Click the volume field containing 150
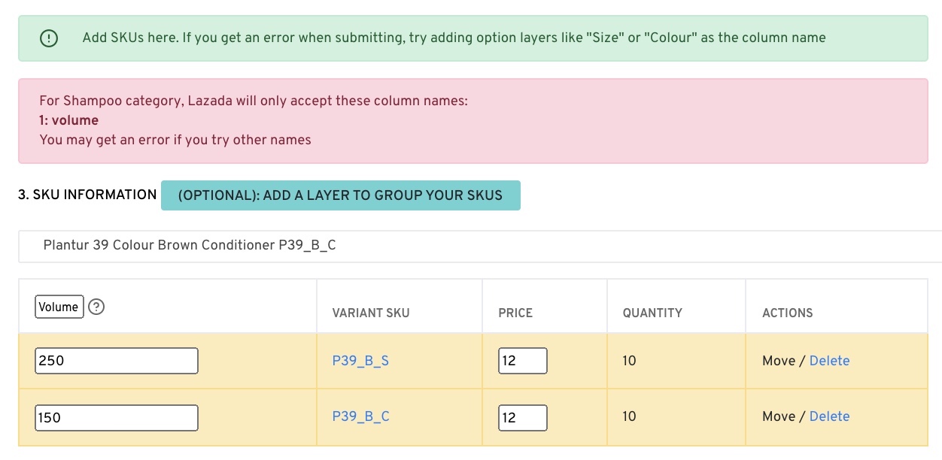Screen dimensions: 942x460 click(x=117, y=417)
